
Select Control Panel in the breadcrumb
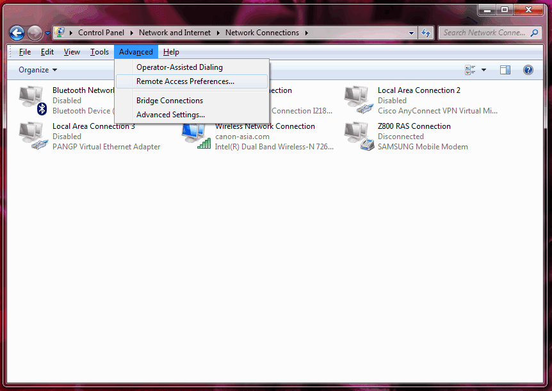tap(101, 33)
